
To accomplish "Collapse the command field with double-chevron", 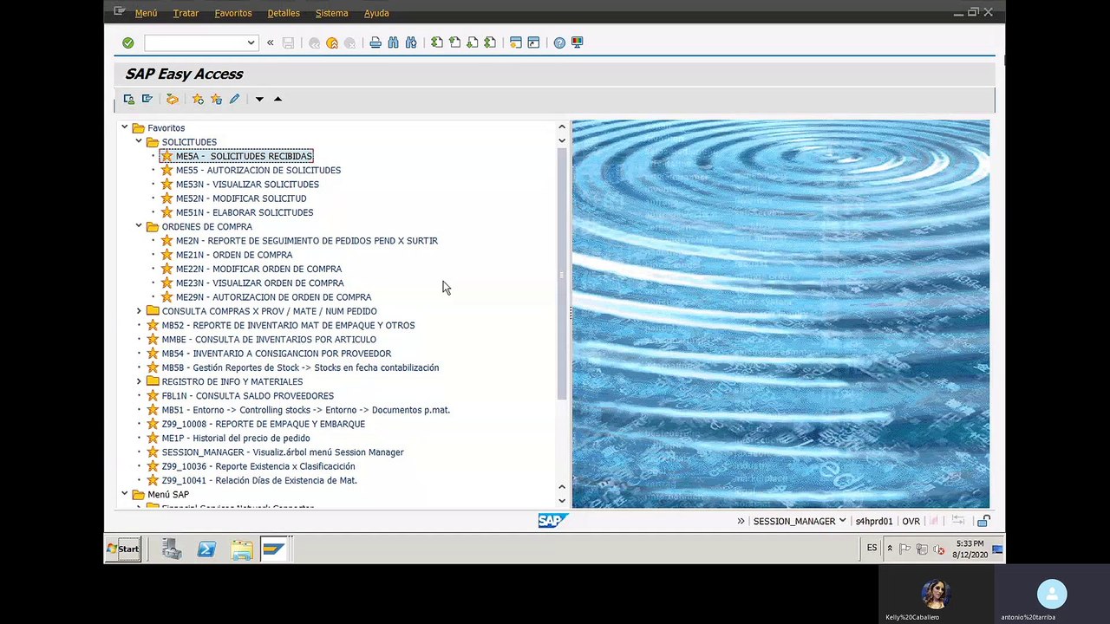I will (x=271, y=42).
